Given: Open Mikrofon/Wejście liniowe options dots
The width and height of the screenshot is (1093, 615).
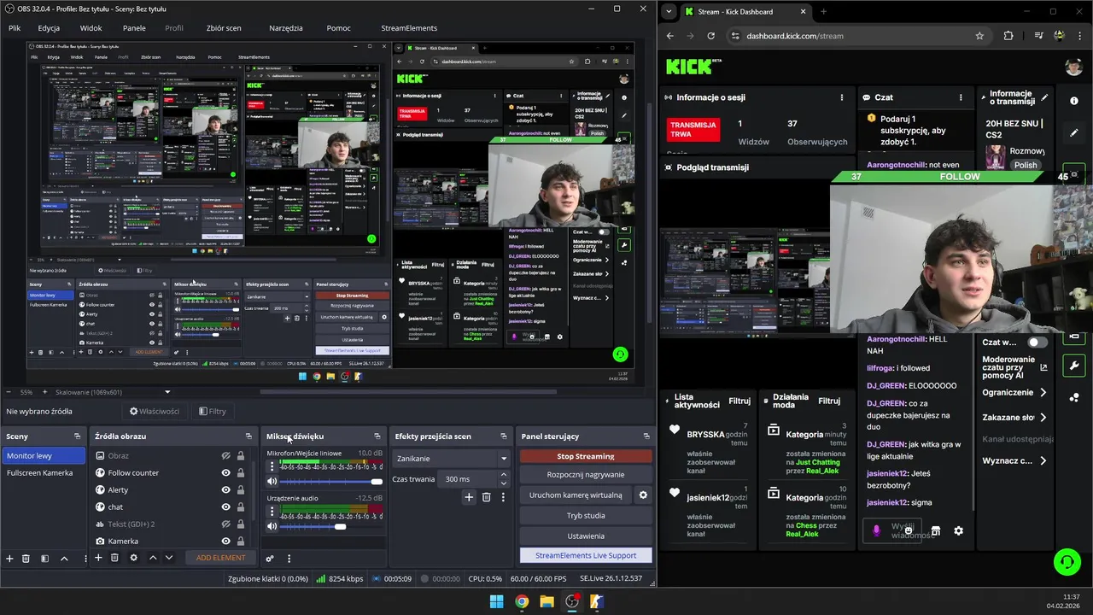Looking at the screenshot, I should 272,466.
